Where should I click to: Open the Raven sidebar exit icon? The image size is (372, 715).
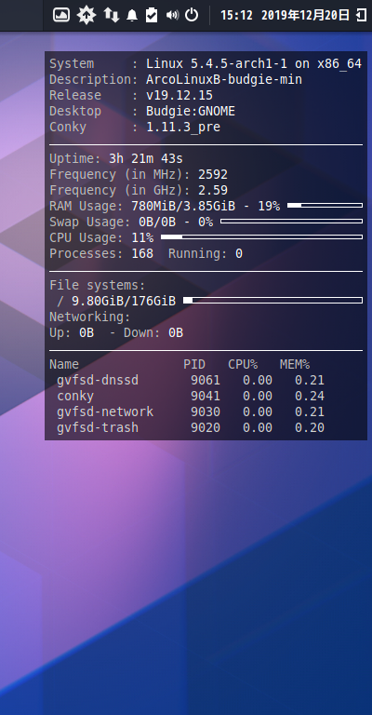361,15
